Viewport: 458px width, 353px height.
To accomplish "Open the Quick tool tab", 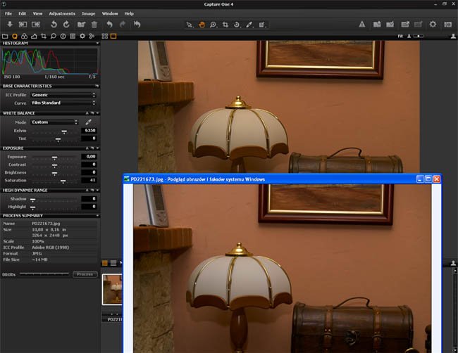I will (x=14, y=35).
